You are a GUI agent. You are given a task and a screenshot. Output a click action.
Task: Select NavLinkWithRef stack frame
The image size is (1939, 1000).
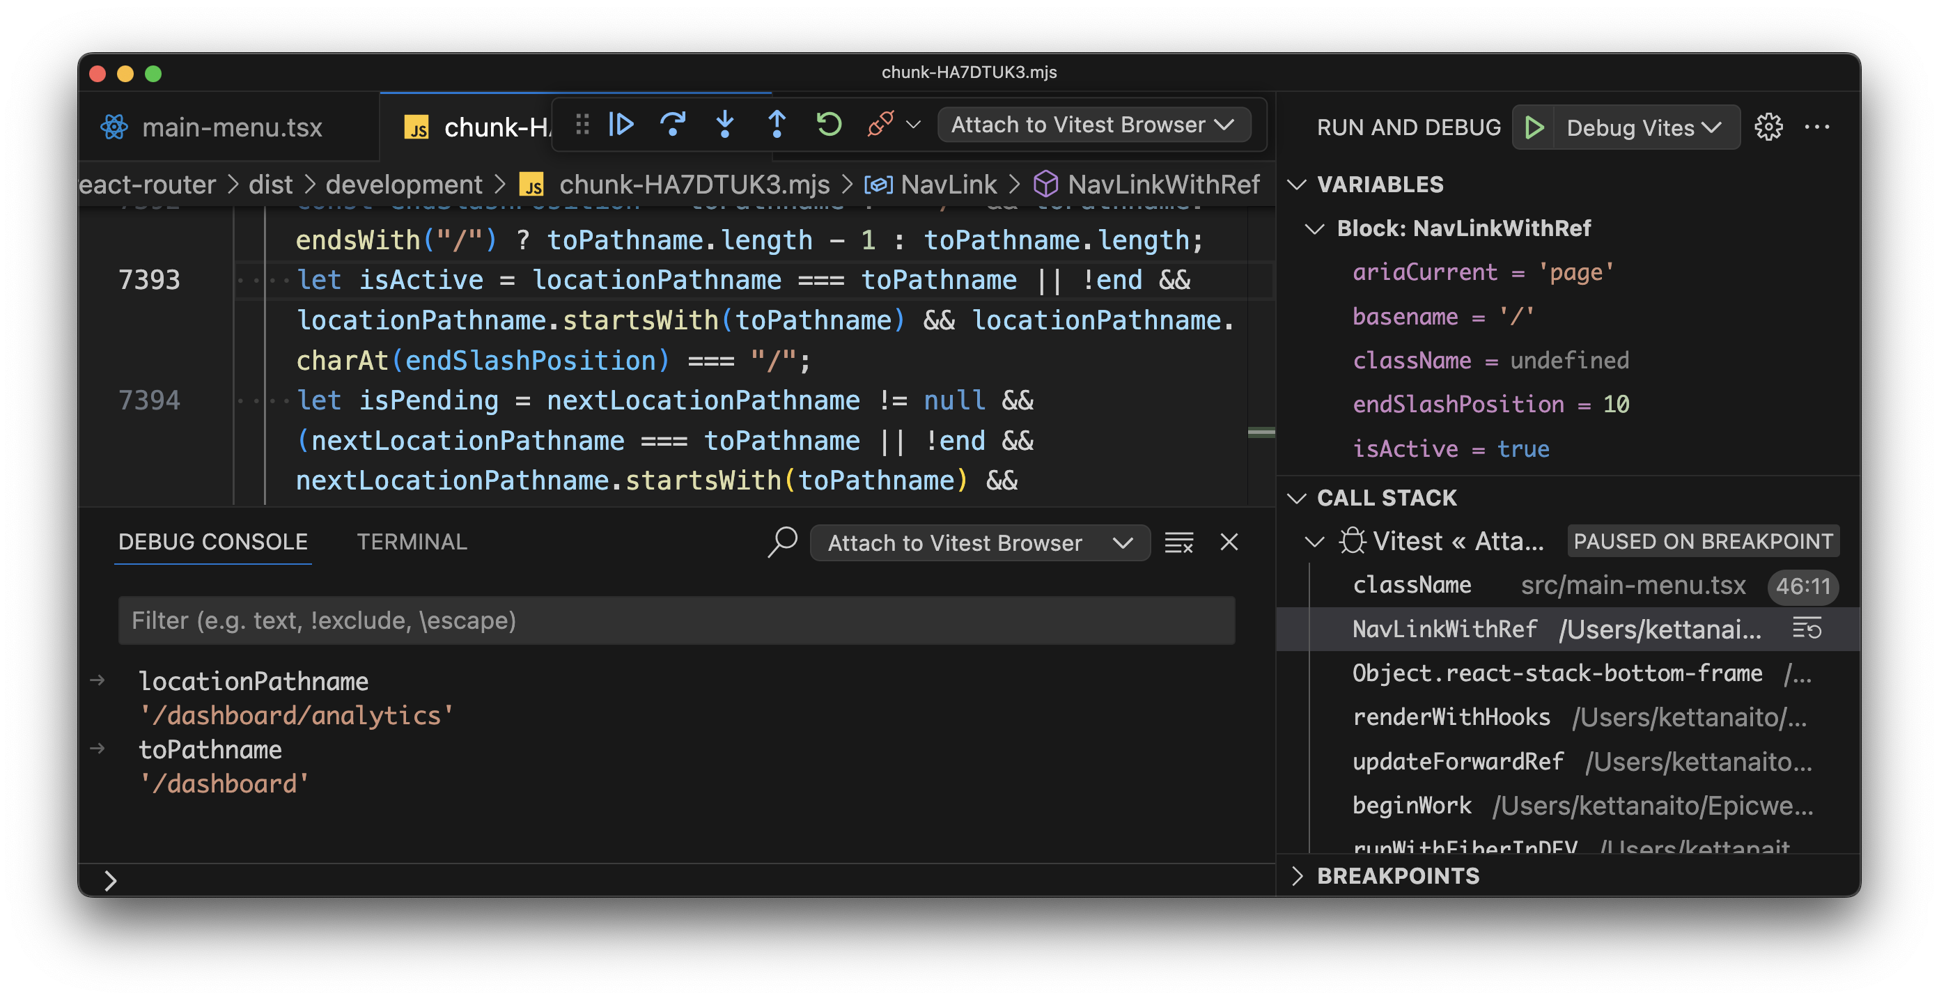pyautogui.click(x=1568, y=629)
